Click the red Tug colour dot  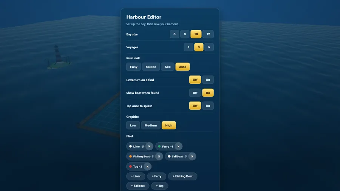click(x=131, y=166)
